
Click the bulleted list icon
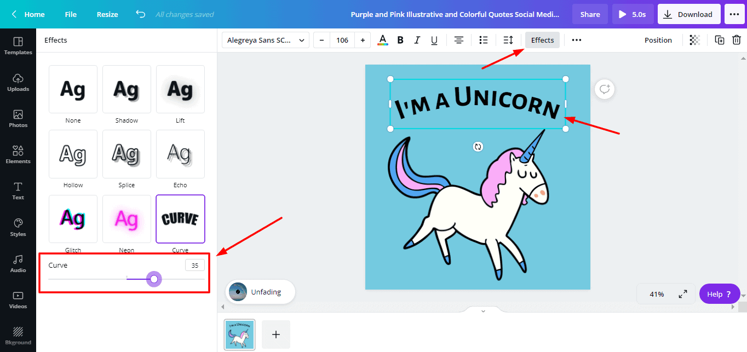pos(483,40)
